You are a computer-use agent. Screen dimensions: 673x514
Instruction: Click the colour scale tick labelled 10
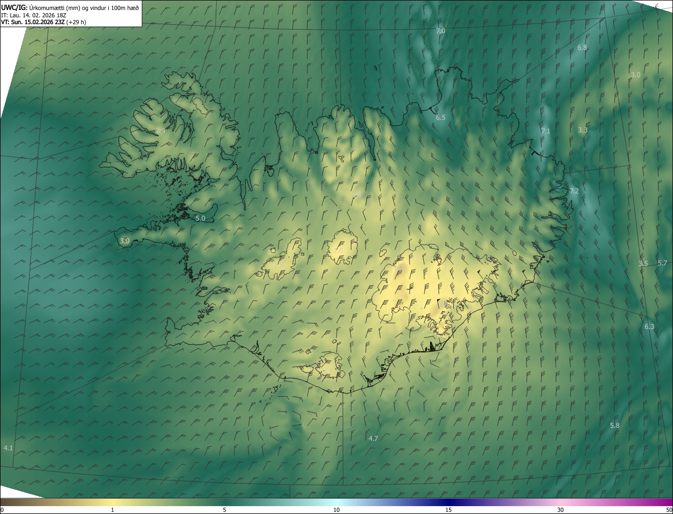click(x=336, y=510)
